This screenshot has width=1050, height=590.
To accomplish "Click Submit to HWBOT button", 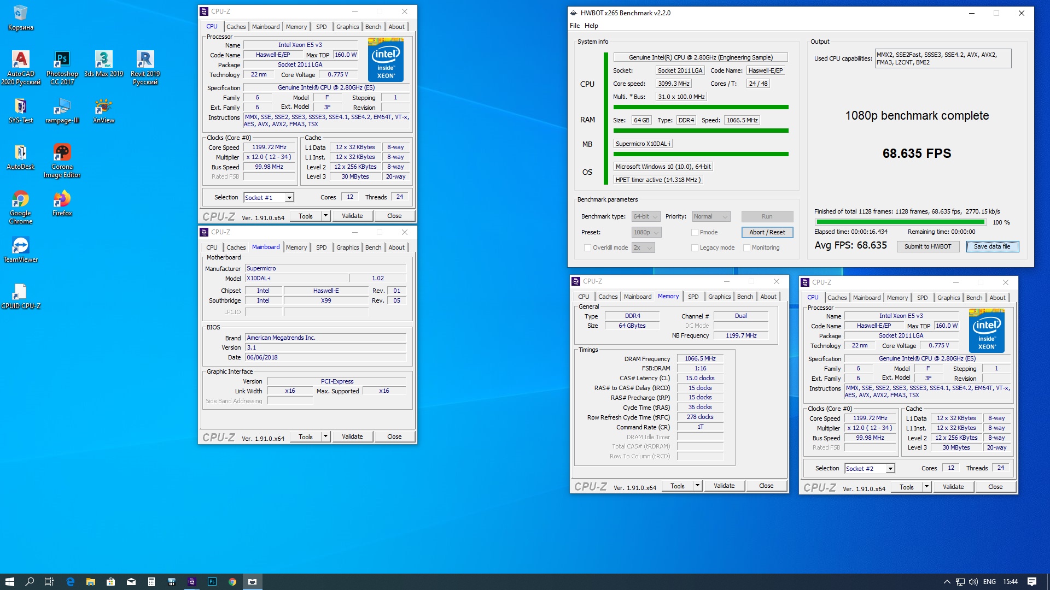I will click(927, 246).
